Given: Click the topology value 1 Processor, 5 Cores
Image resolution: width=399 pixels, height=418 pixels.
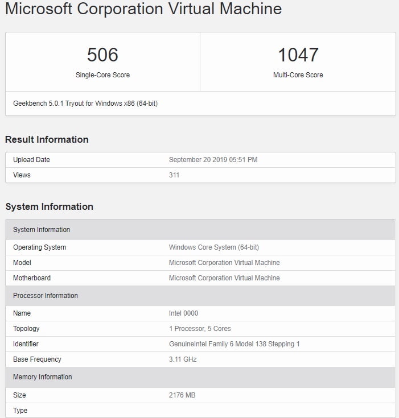Looking at the screenshot, I should coord(200,329).
